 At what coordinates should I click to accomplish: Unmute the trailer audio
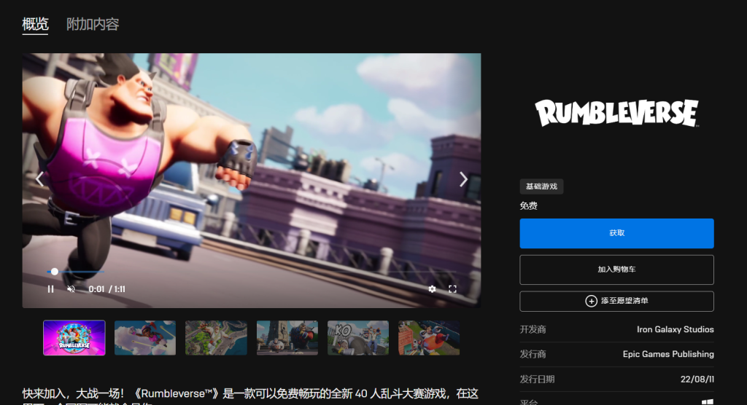[71, 289]
